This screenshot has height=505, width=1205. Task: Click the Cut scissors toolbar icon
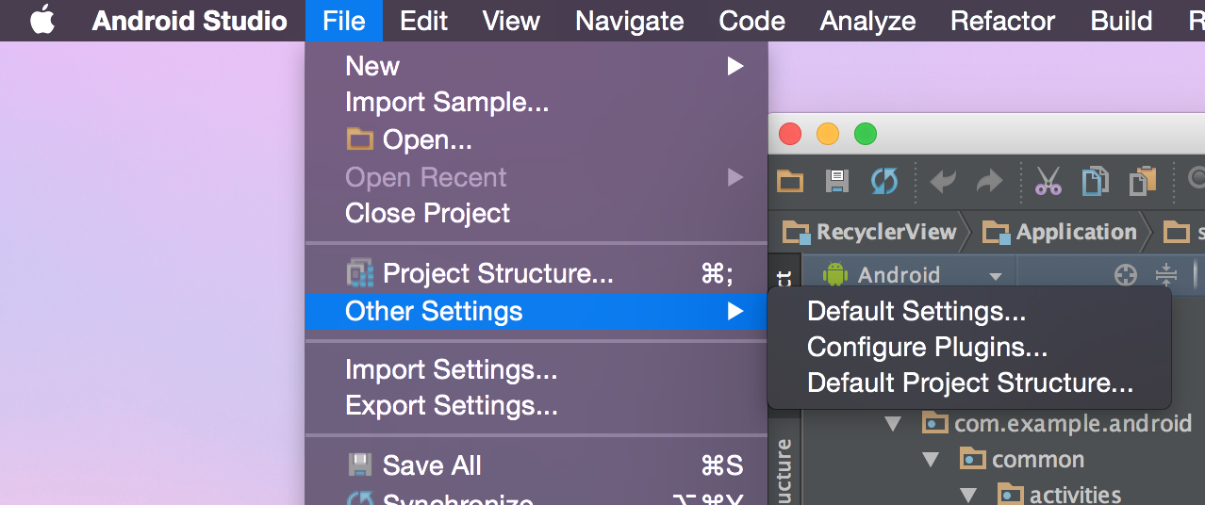pyautogui.click(x=1048, y=181)
